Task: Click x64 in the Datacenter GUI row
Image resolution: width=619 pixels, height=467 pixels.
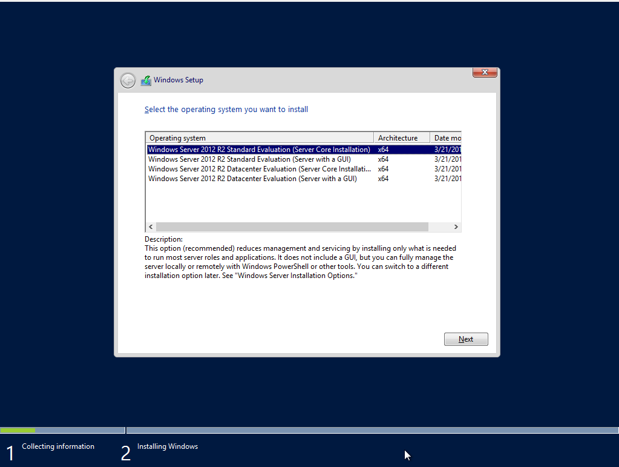Action: point(384,179)
